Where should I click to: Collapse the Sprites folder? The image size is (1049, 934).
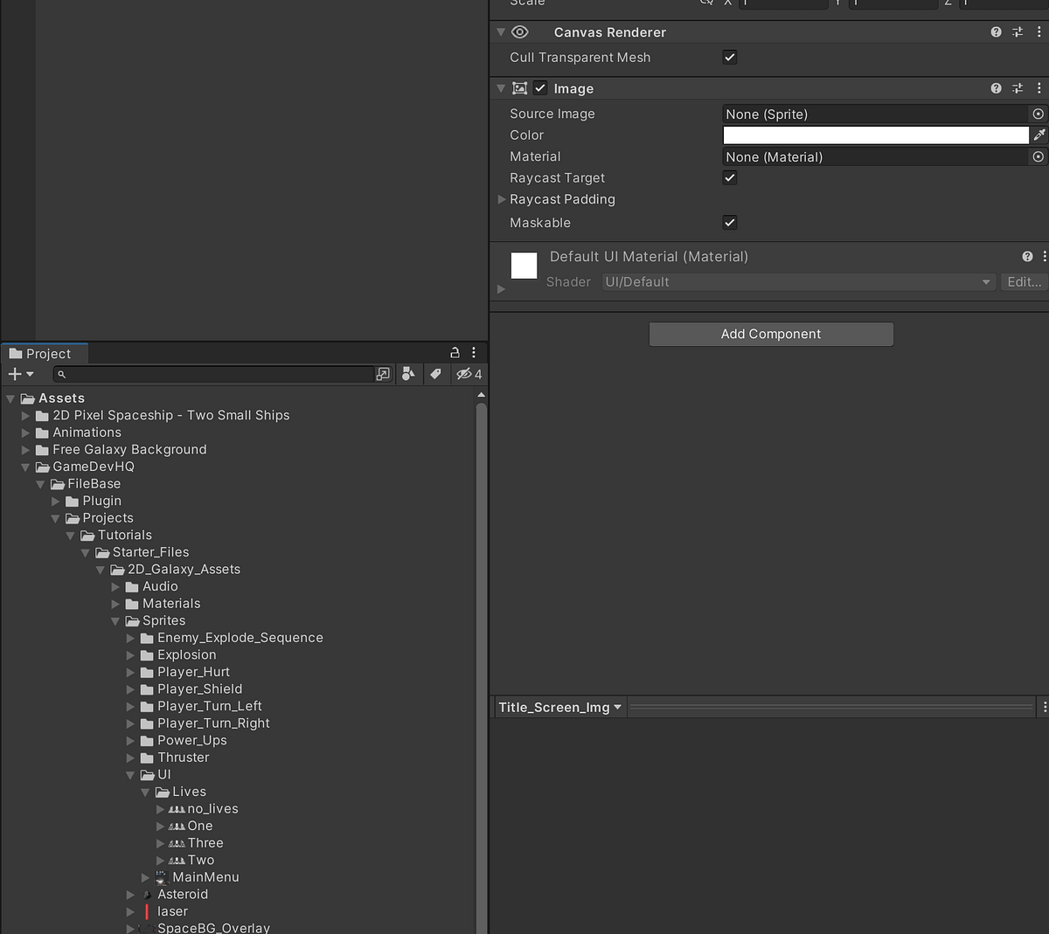(115, 620)
